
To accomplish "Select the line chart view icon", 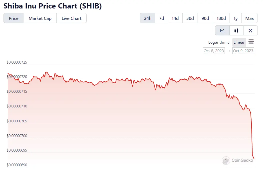I will pos(222,30).
